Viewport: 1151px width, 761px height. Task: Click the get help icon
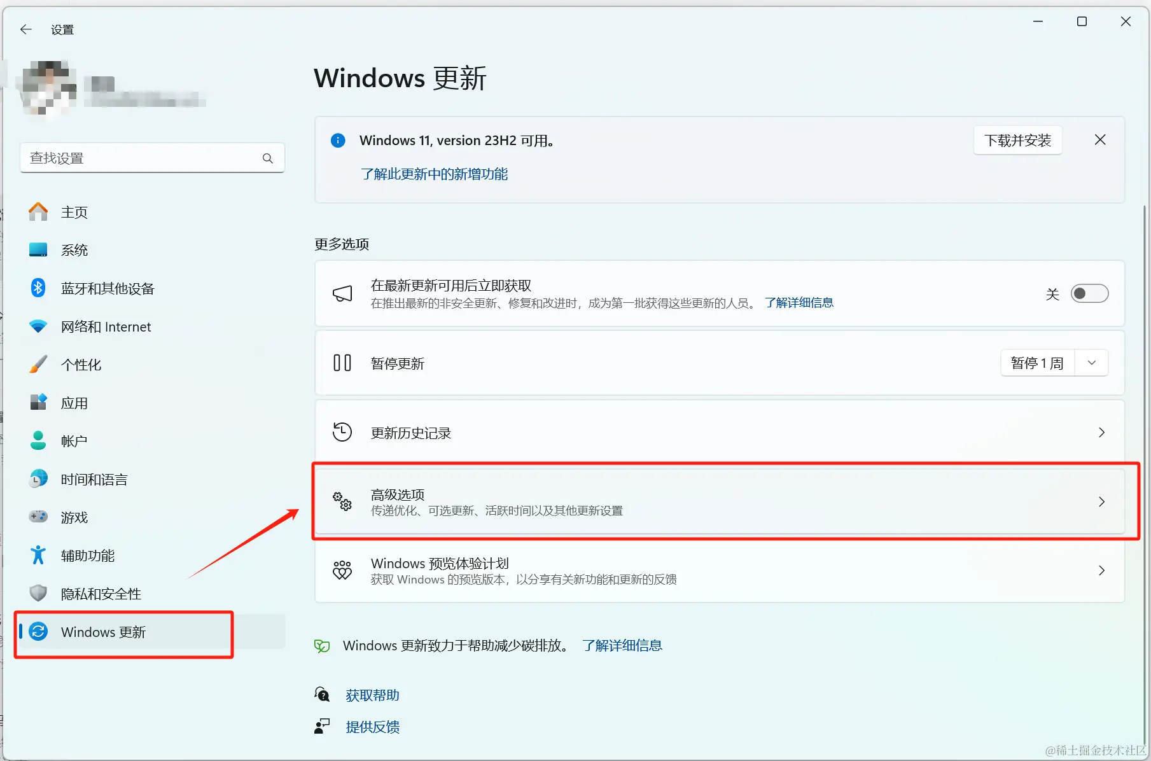(322, 694)
